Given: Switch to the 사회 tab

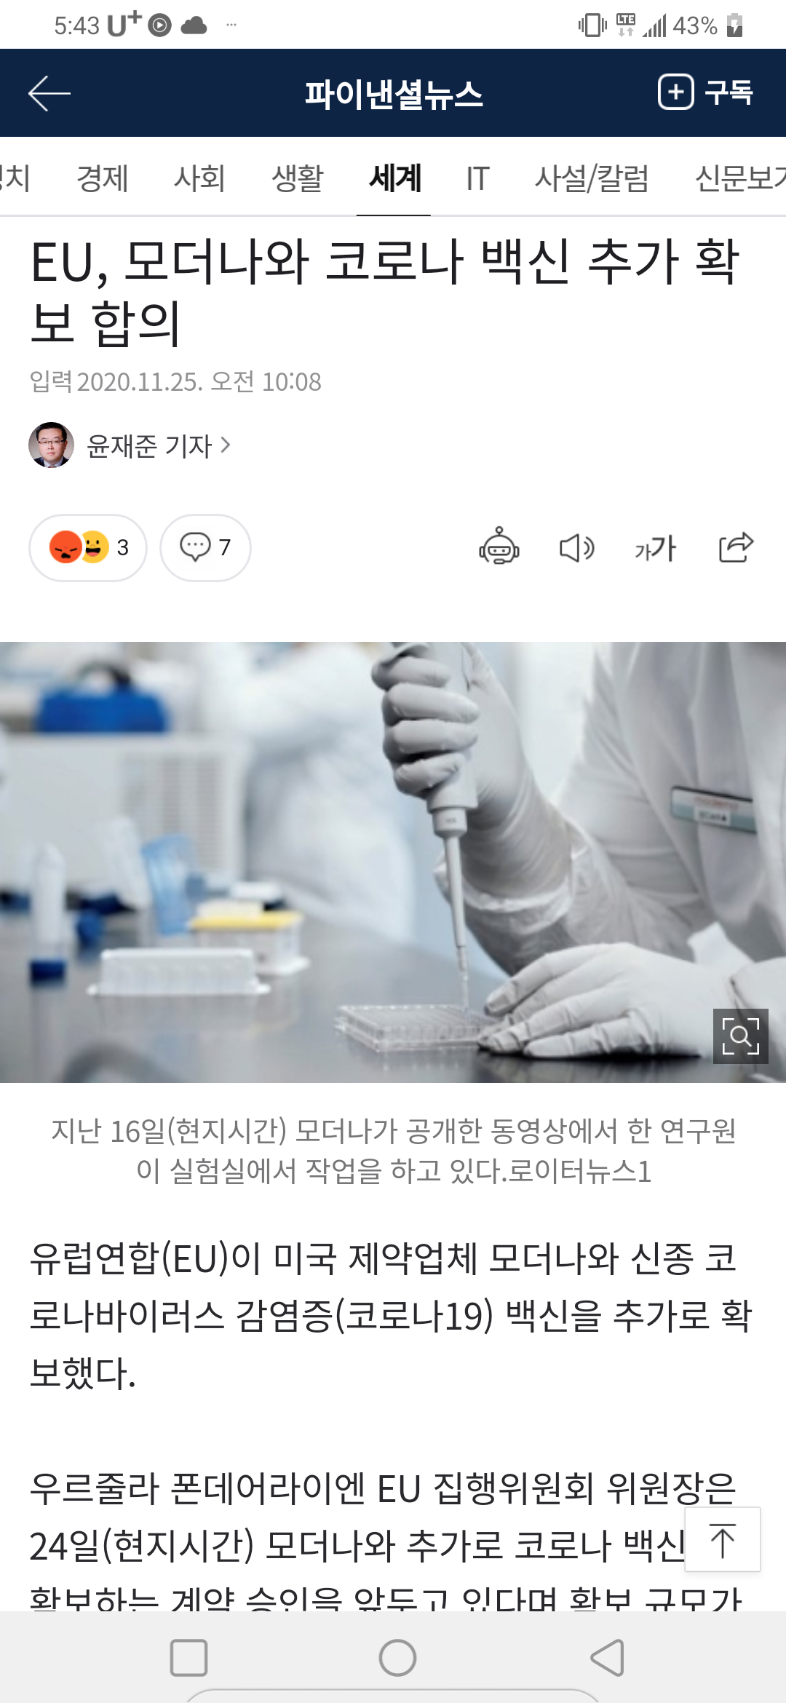Looking at the screenshot, I should (x=199, y=178).
